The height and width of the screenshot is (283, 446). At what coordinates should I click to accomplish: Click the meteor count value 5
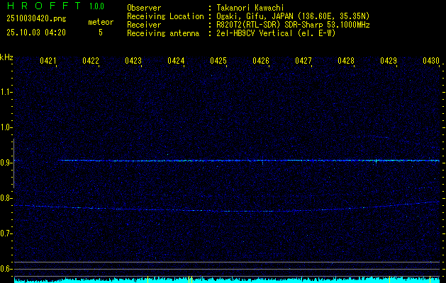tap(100, 33)
